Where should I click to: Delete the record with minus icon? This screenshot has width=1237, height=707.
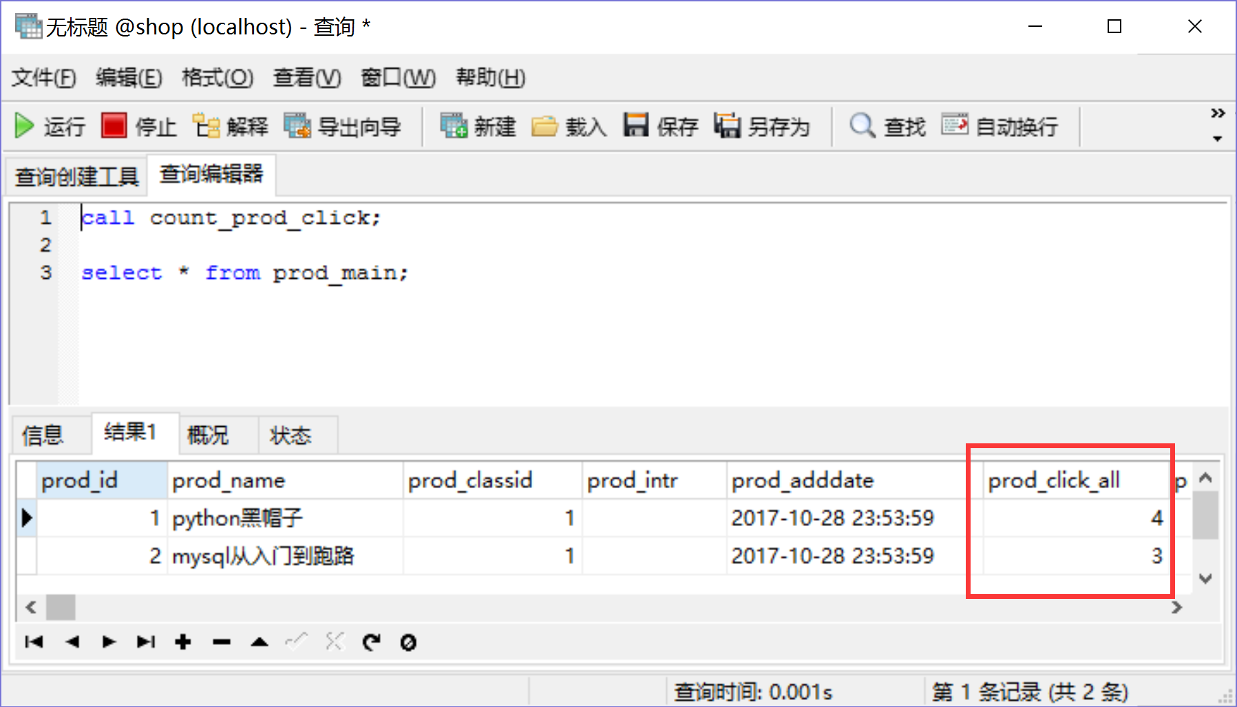coord(222,642)
